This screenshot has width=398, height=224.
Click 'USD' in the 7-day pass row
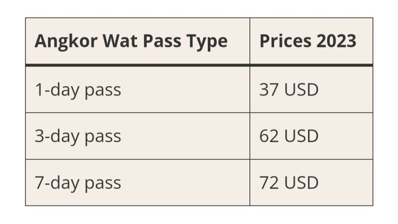[301, 183]
